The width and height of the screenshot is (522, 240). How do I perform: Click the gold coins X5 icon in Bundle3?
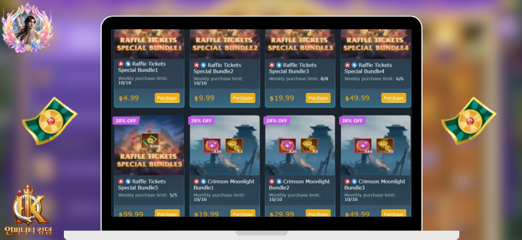click(x=385, y=146)
